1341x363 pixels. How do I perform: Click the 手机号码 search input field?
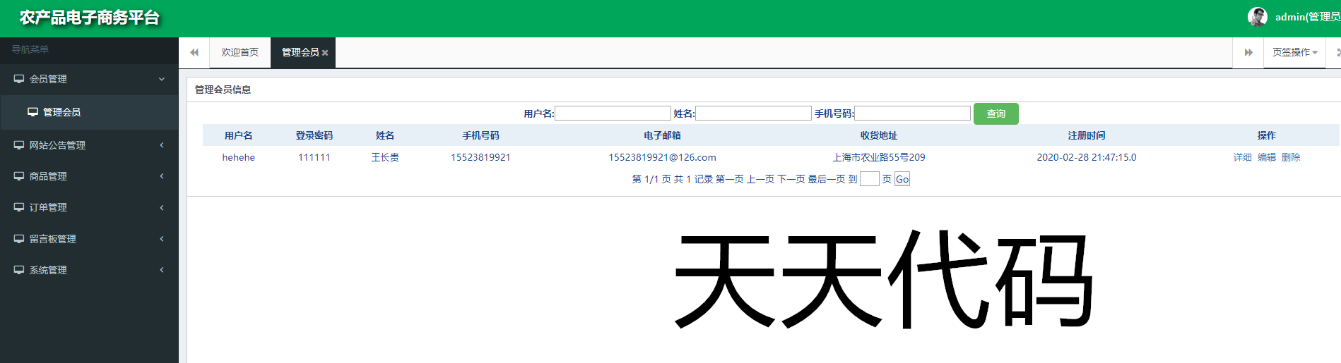tap(912, 113)
